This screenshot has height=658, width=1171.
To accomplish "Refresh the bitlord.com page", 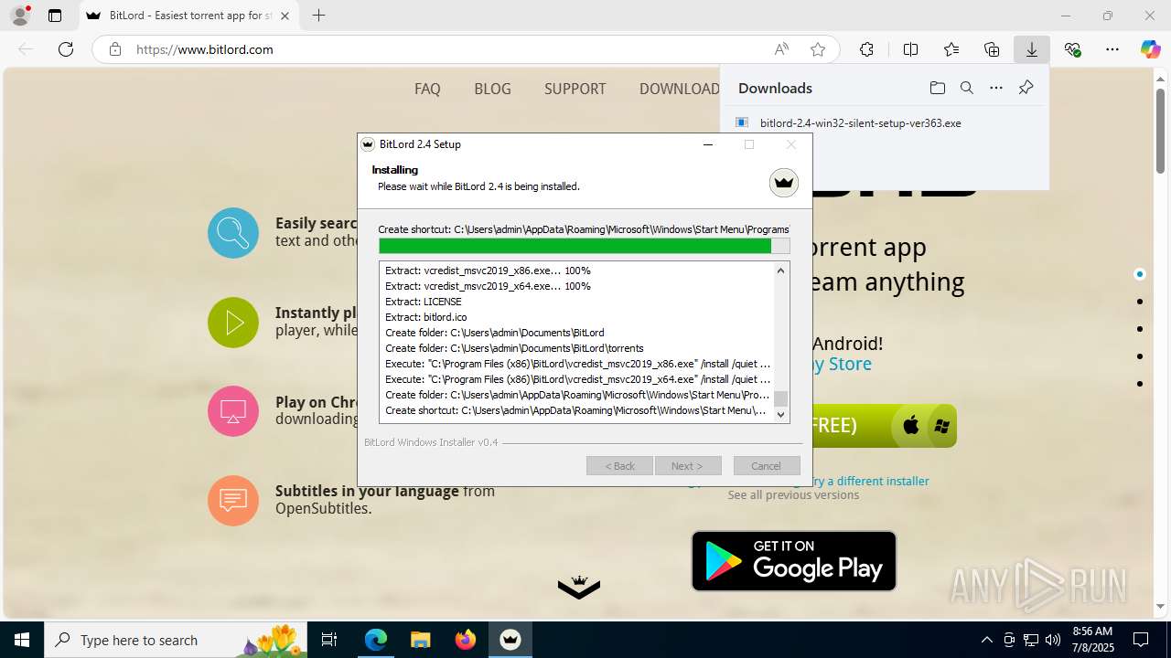I will [66, 49].
